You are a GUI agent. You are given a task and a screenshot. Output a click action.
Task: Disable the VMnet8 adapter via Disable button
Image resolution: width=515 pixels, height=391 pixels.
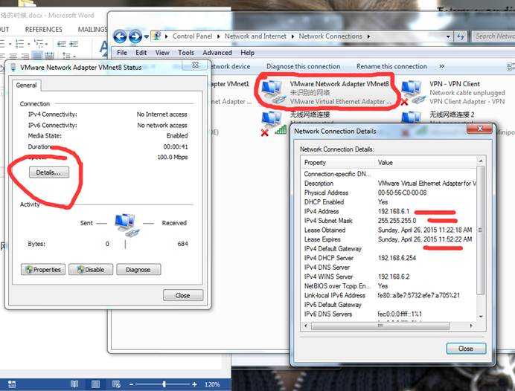(x=91, y=270)
